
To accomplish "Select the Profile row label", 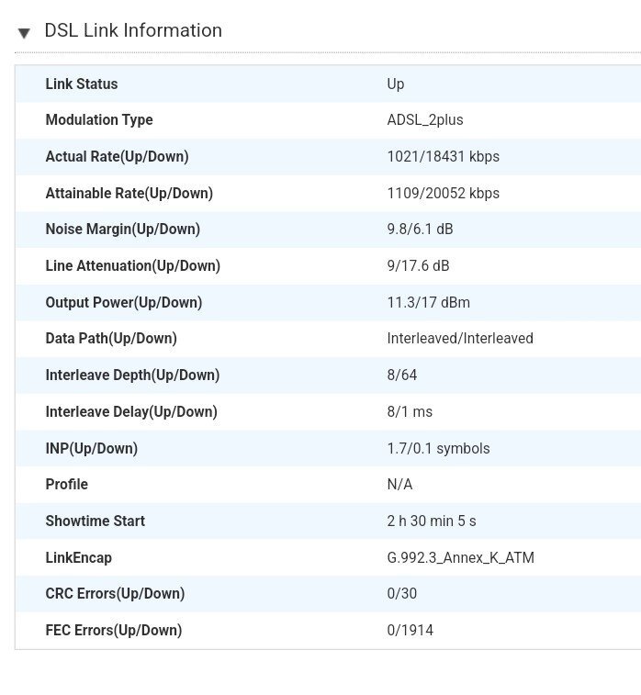I will point(66,485).
